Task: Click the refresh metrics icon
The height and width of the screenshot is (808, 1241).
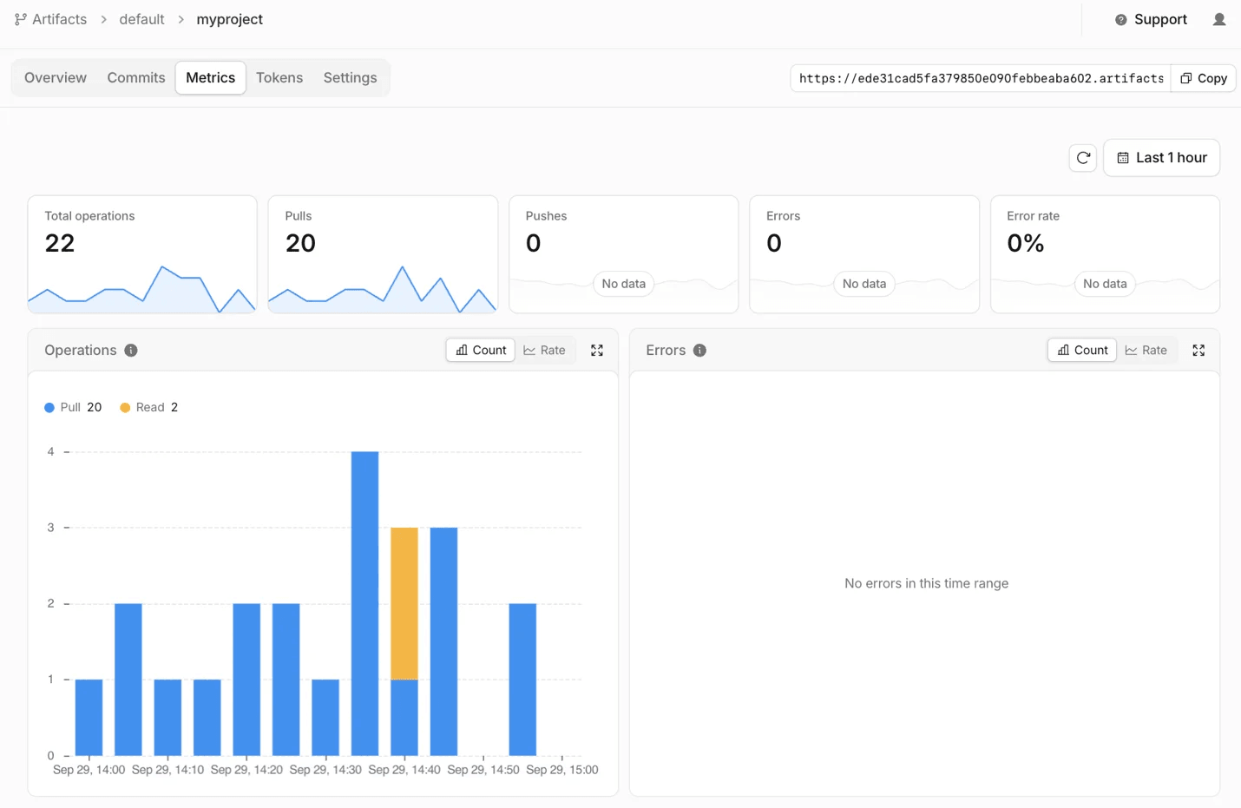Action: 1083,158
